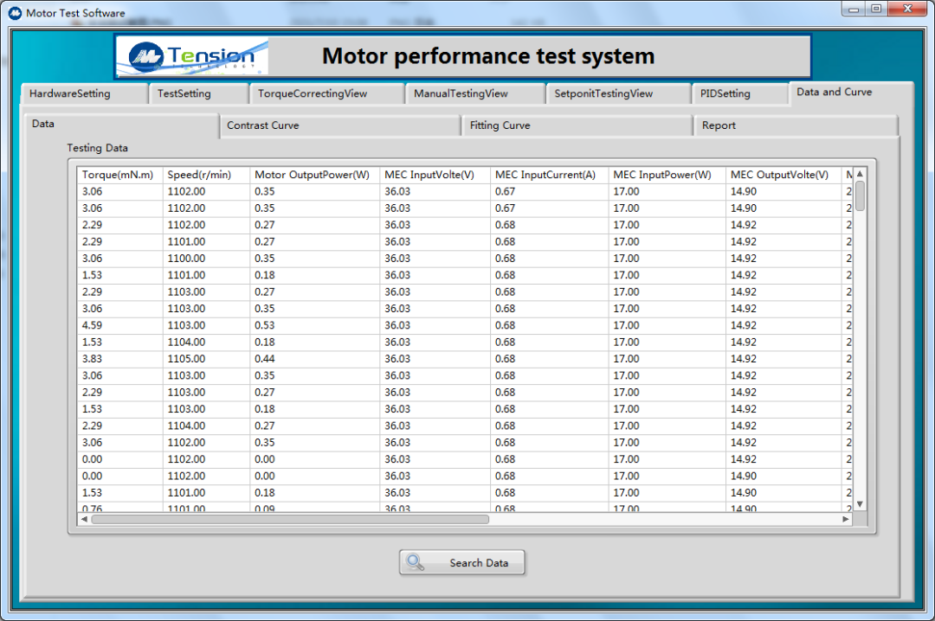
Task: Select the torque cell showing 3.83
Action: tap(119, 359)
